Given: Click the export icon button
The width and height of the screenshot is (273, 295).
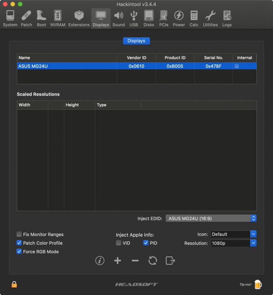Looking at the screenshot, I should [170, 260].
